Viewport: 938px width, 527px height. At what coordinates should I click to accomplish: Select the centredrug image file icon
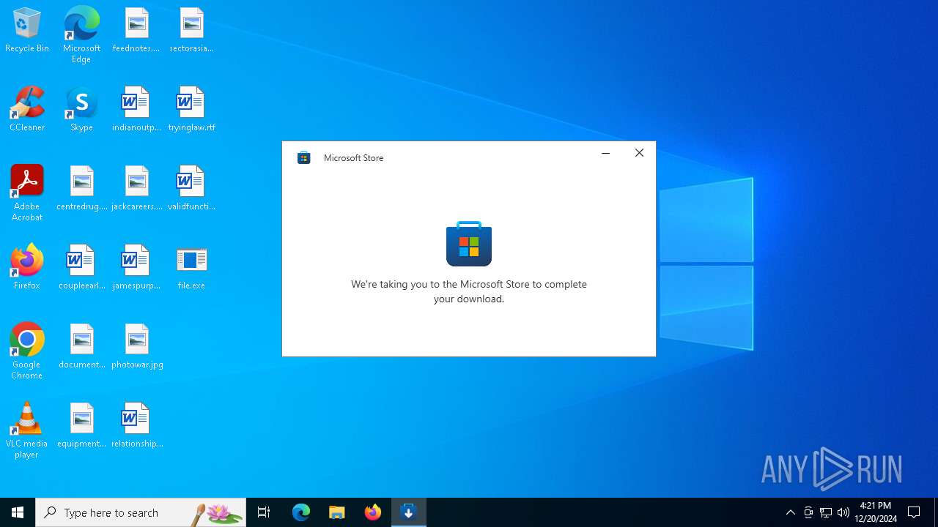[81, 189]
